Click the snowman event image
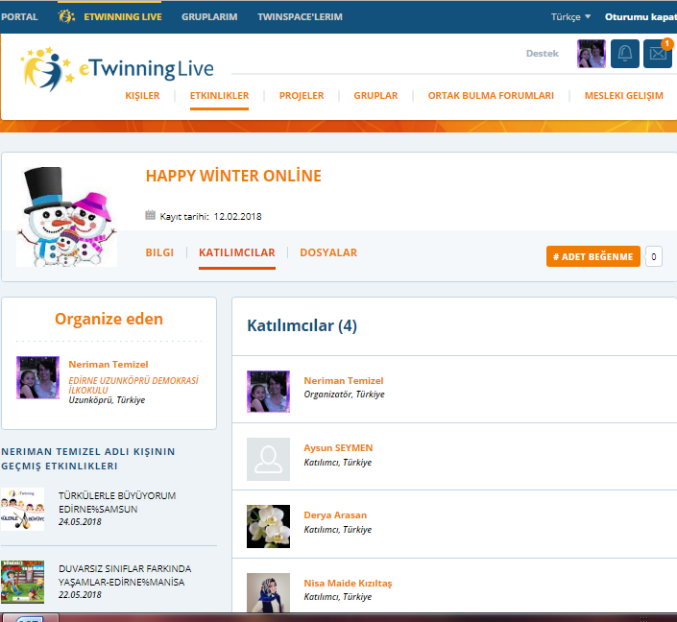 coord(66,216)
